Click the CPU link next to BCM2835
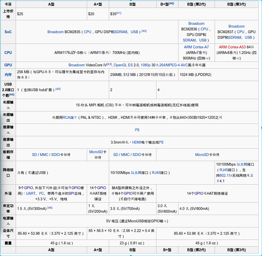The width and height of the screenshot is (262, 256). pyautogui.click(x=88, y=32)
